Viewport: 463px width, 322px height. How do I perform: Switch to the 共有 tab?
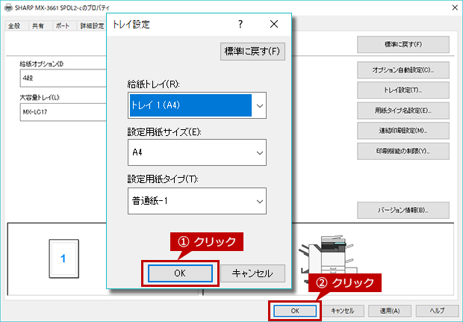click(x=38, y=26)
